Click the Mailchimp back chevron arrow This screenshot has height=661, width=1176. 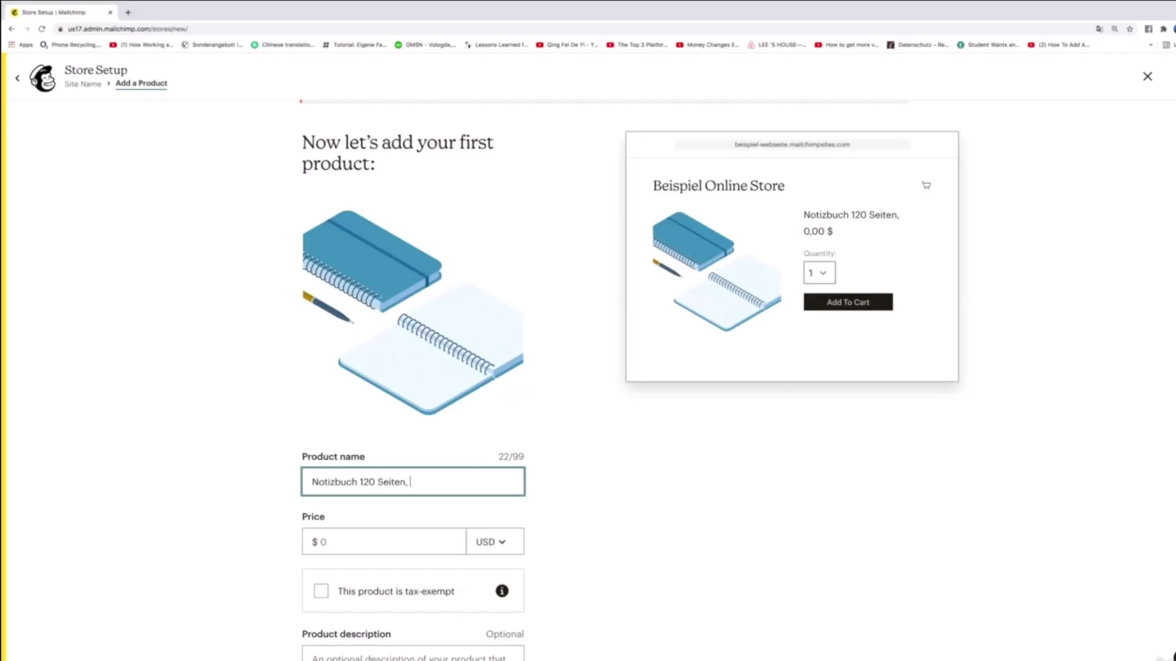pos(17,78)
